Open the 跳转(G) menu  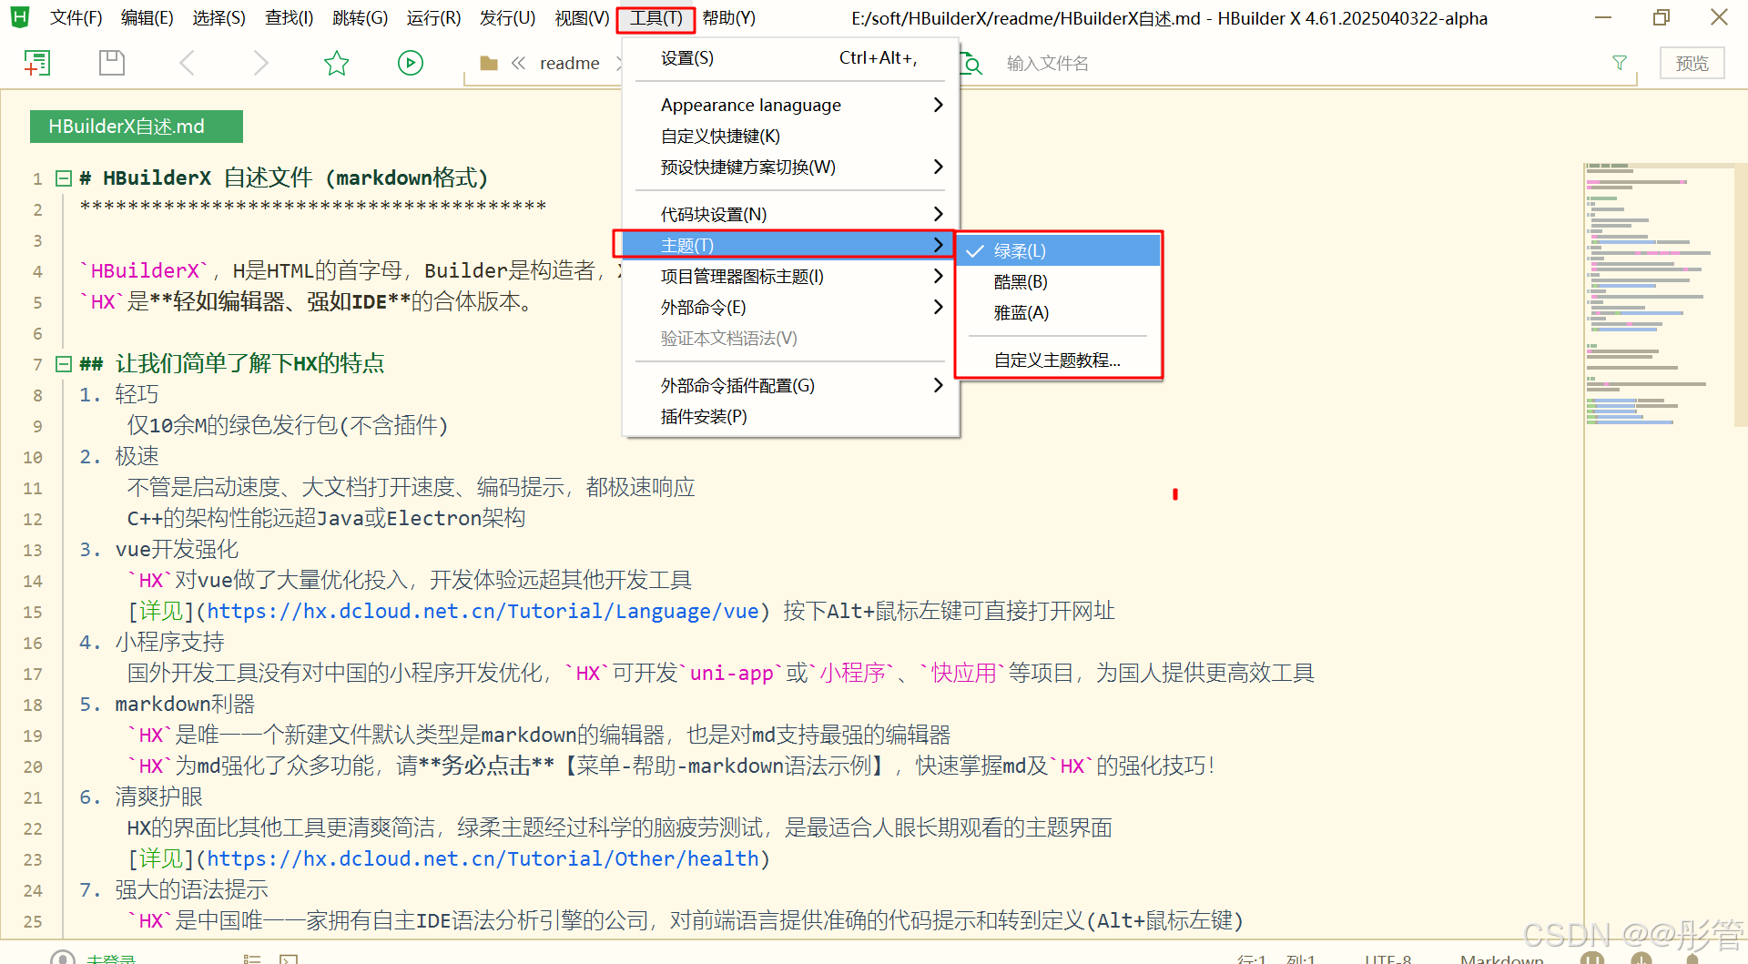(x=361, y=18)
